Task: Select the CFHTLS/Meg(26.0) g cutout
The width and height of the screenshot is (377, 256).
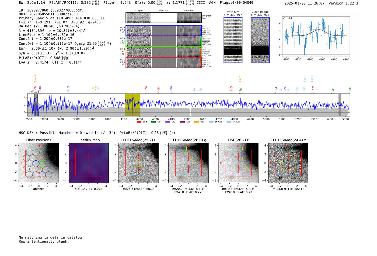Action: pos(188,163)
